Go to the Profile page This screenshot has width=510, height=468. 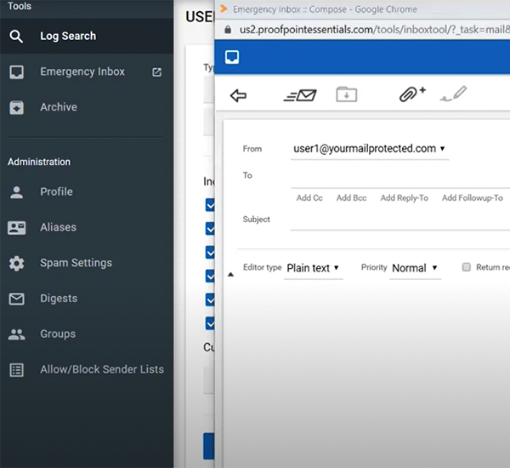point(87,191)
